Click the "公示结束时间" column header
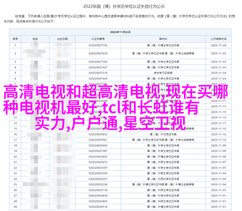Image resolution: width=242 pixels, height=211 pixels. tap(219, 39)
